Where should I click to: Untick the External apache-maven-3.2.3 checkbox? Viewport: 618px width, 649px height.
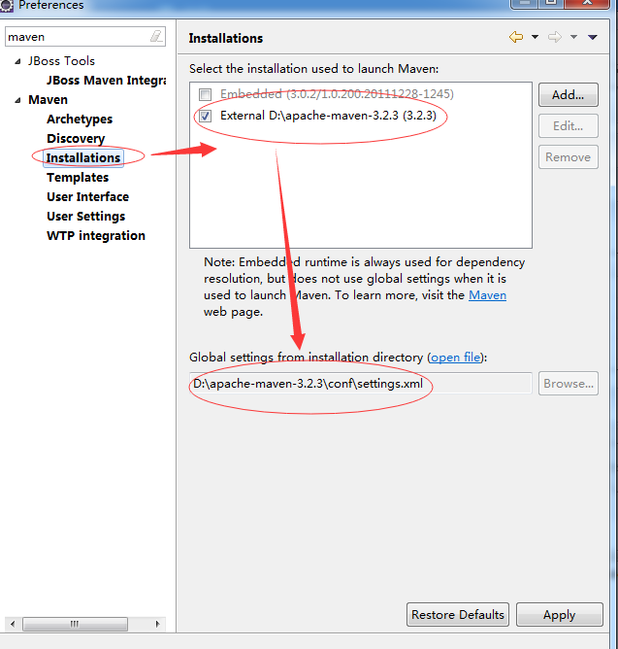pos(205,116)
